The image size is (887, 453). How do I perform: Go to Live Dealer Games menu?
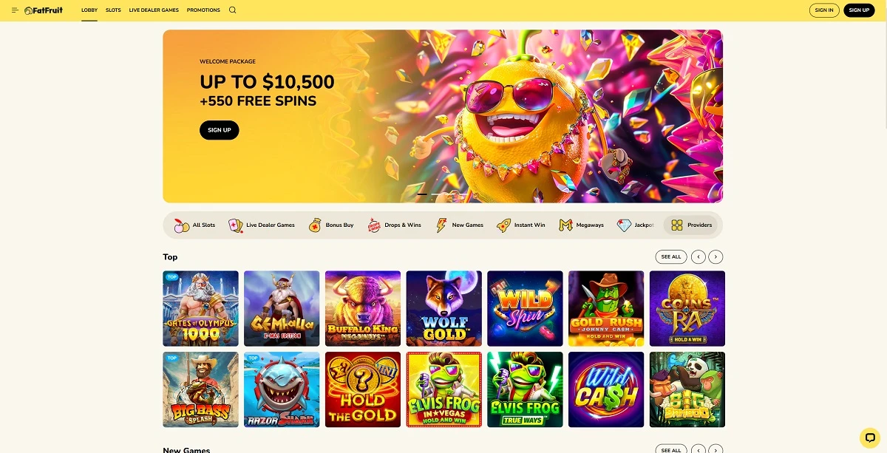pos(154,10)
